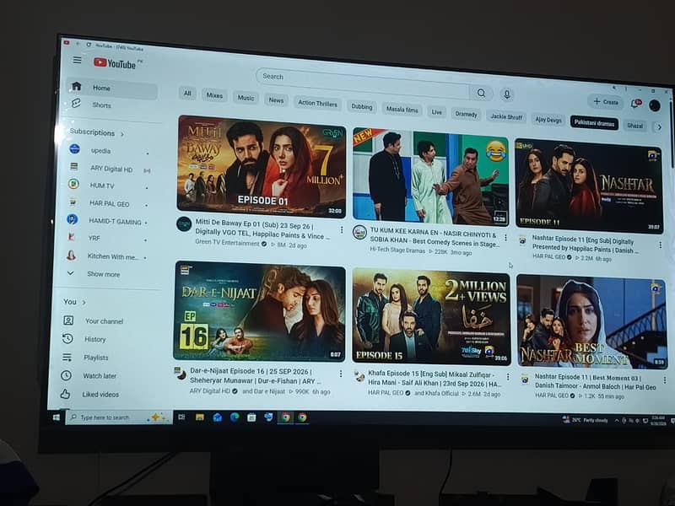This screenshot has height=506, width=675.
Task: Open Hi-Tech Stage Dramas channel avatar
Action: [x=359, y=233]
